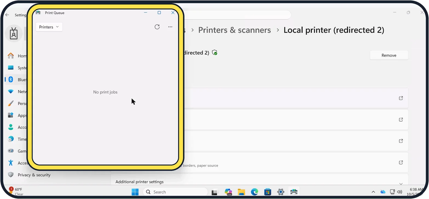Click the 'Local printer (redirected 2)' heading
Image resolution: width=429 pixels, height=199 pixels.
[x=334, y=30]
